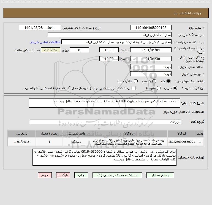
Task: Click the چاپ print button
Action: tap(81, 175)
